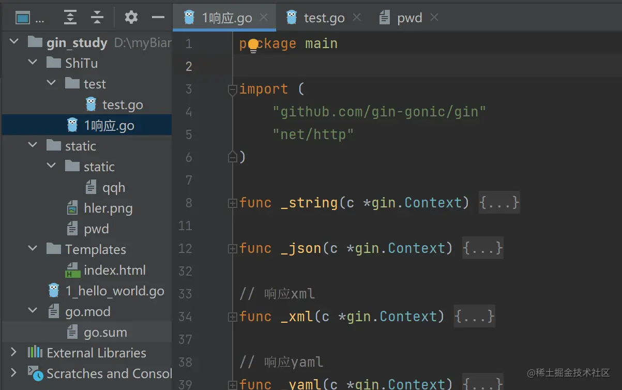
Task: Expand Scratches and Consoles node
Action: coord(14,373)
